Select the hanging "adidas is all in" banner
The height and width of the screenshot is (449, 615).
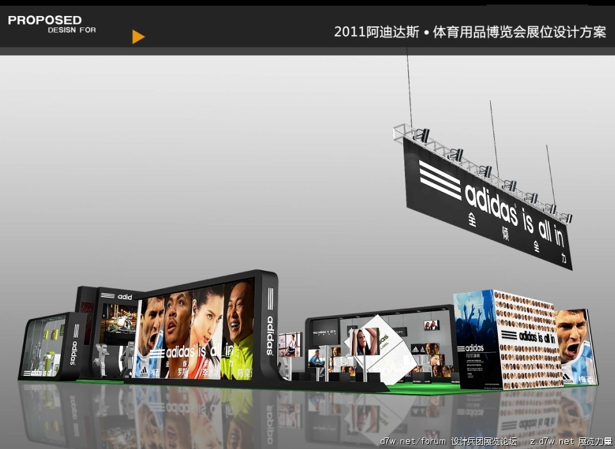486,203
